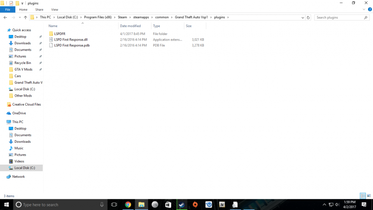The height and width of the screenshot is (210, 373).
Task: Launch Google Chrome from the taskbar
Action: coord(128,204)
